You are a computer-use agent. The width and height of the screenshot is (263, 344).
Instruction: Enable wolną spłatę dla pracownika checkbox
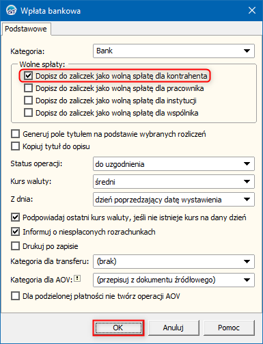(28, 88)
